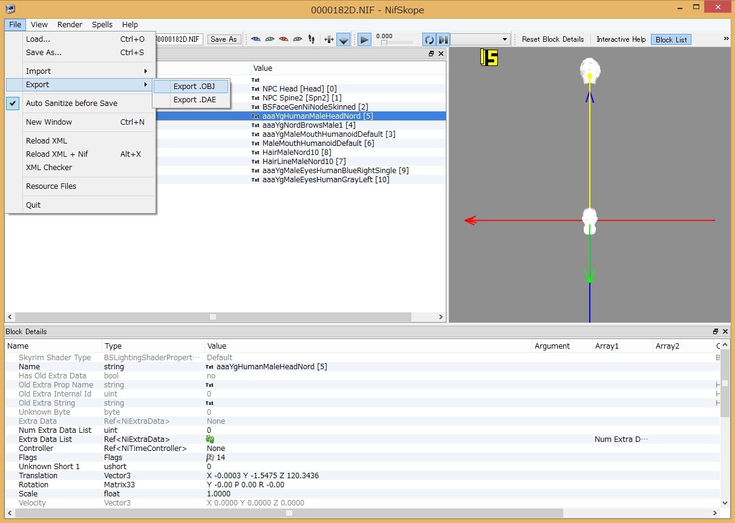Select the blue eye view icon

tap(256, 39)
